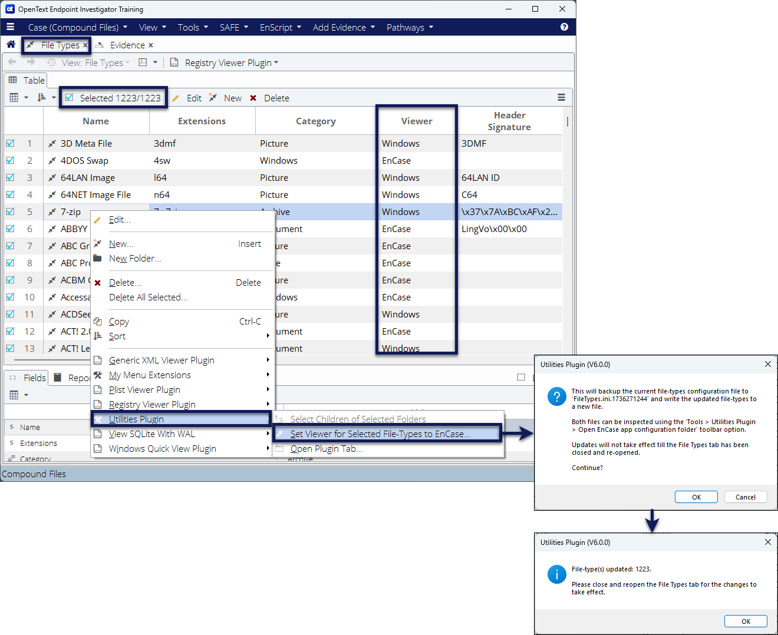Choose Open Plugin Tab... in submenu
Screen dimensions: 778x635
point(327,449)
